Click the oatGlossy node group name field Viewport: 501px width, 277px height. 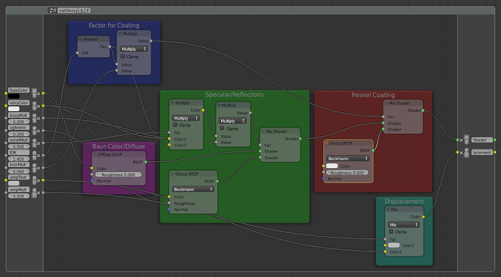(68, 11)
